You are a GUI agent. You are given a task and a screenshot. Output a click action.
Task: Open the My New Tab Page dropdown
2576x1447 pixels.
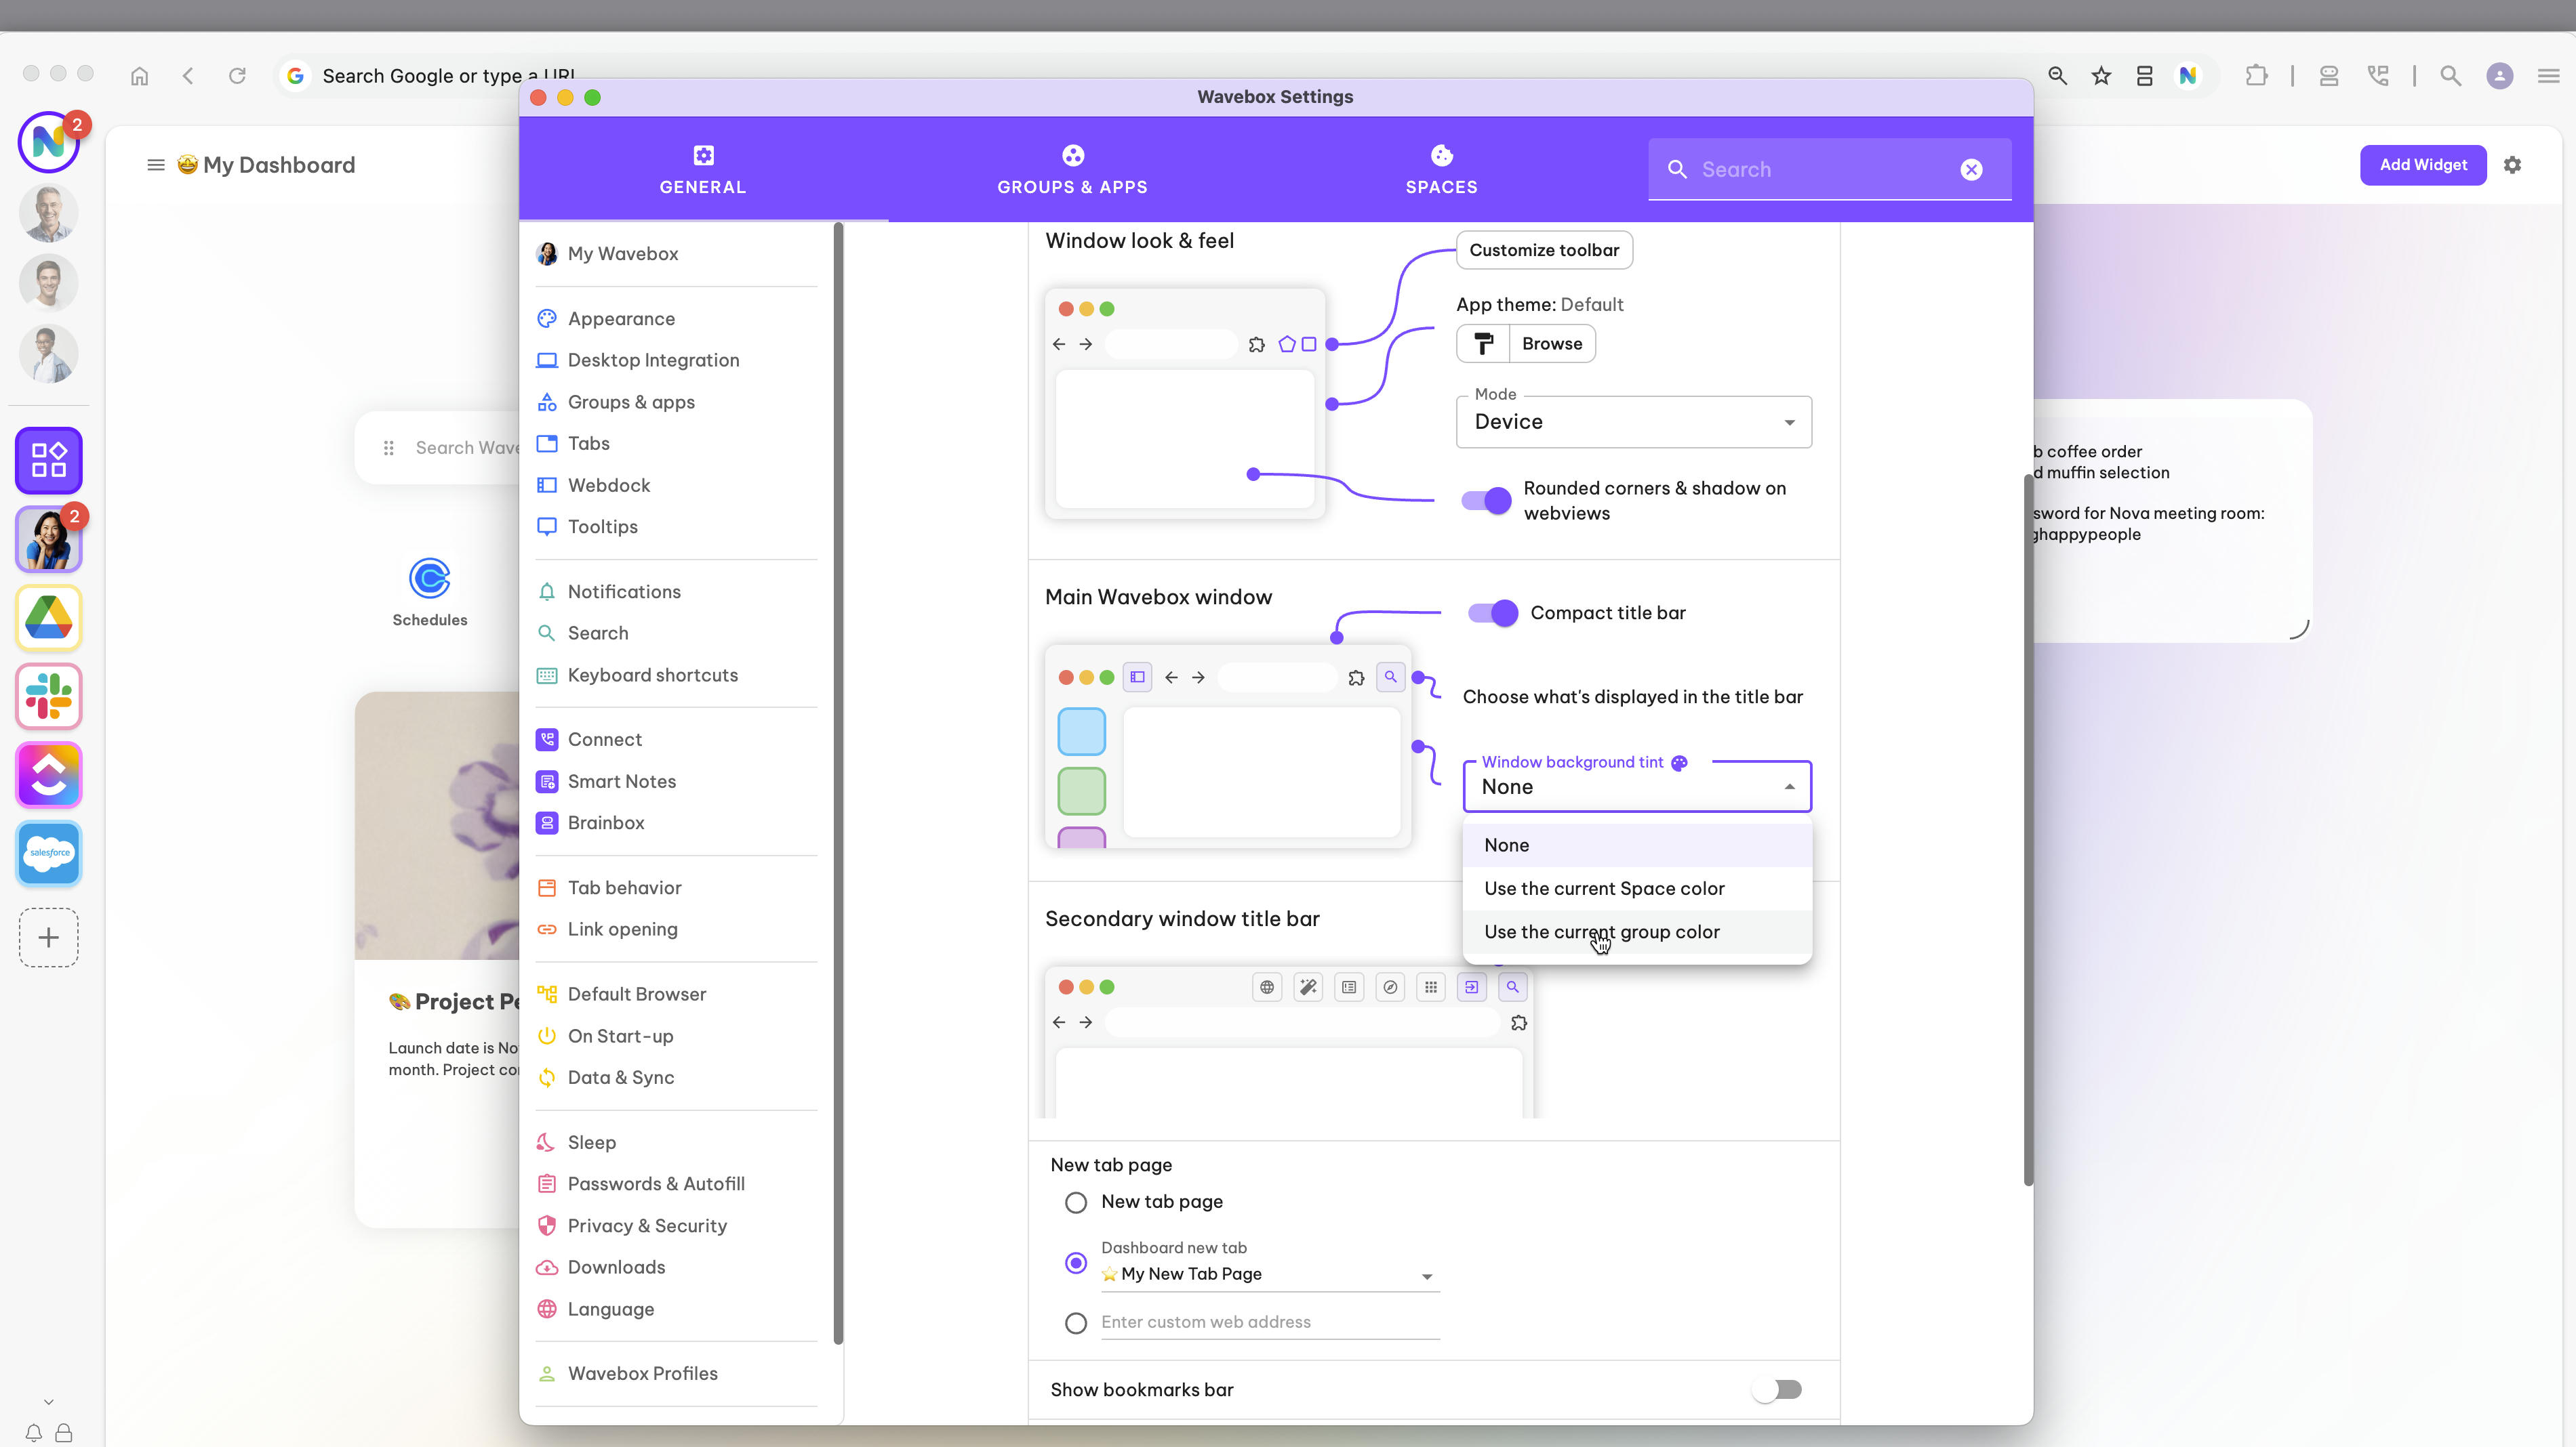1269,1274
